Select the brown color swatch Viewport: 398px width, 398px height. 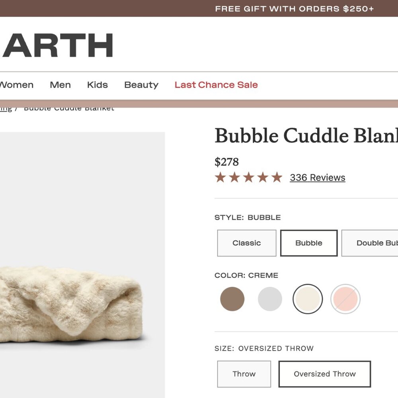(232, 298)
